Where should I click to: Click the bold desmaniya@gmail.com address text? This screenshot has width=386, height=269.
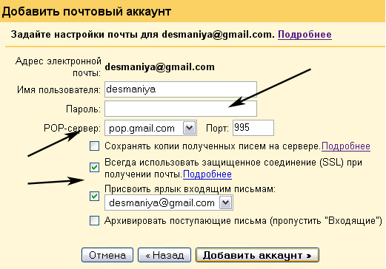coord(160,67)
